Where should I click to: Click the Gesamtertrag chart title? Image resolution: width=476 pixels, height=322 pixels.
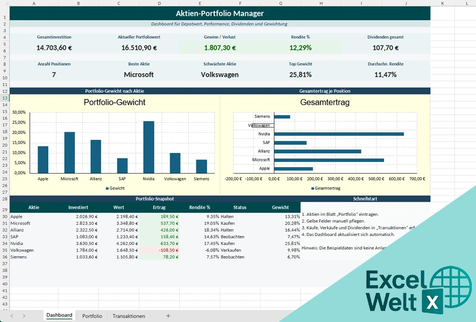325,102
